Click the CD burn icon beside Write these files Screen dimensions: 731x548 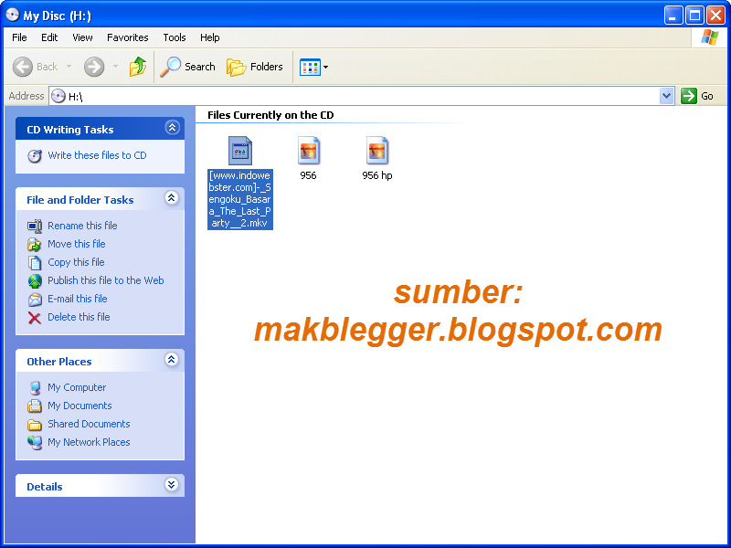(35, 155)
